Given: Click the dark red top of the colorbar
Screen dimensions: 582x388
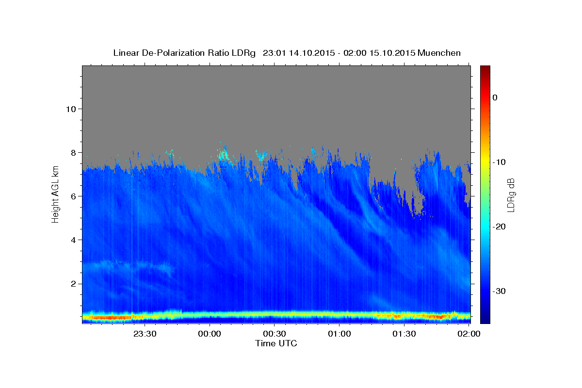Looking at the screenshot, I should tap(485, 69).
